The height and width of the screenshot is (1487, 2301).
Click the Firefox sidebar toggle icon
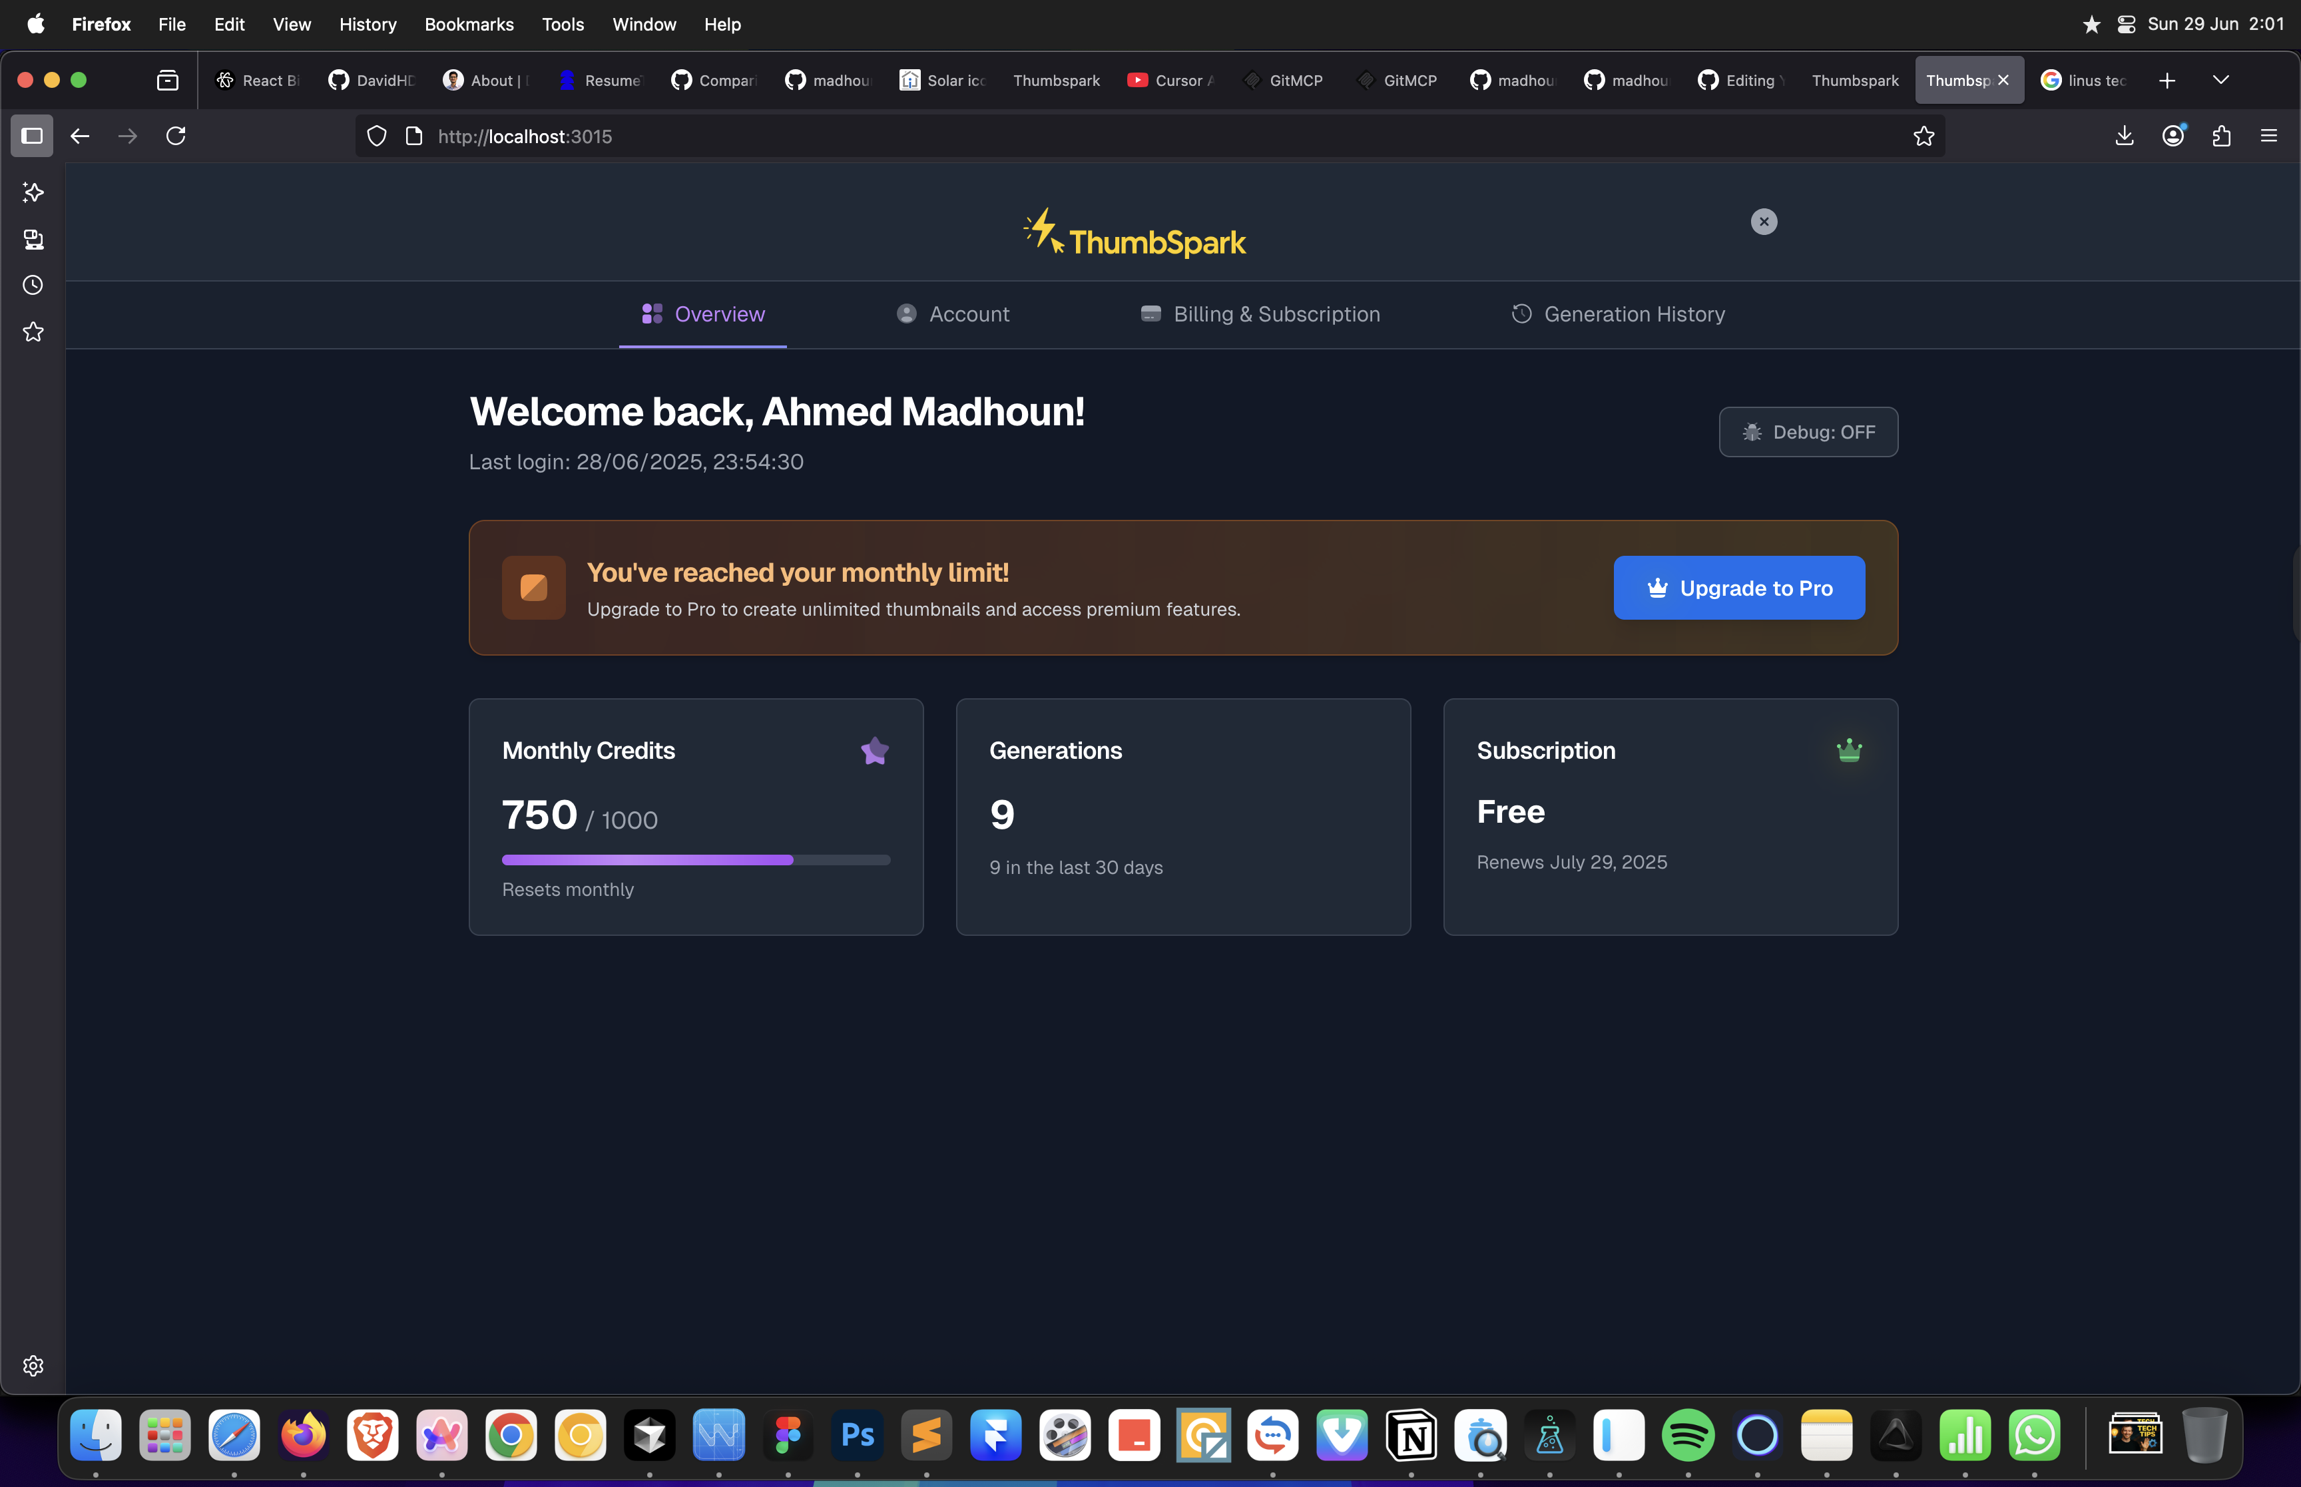[32, 136]
